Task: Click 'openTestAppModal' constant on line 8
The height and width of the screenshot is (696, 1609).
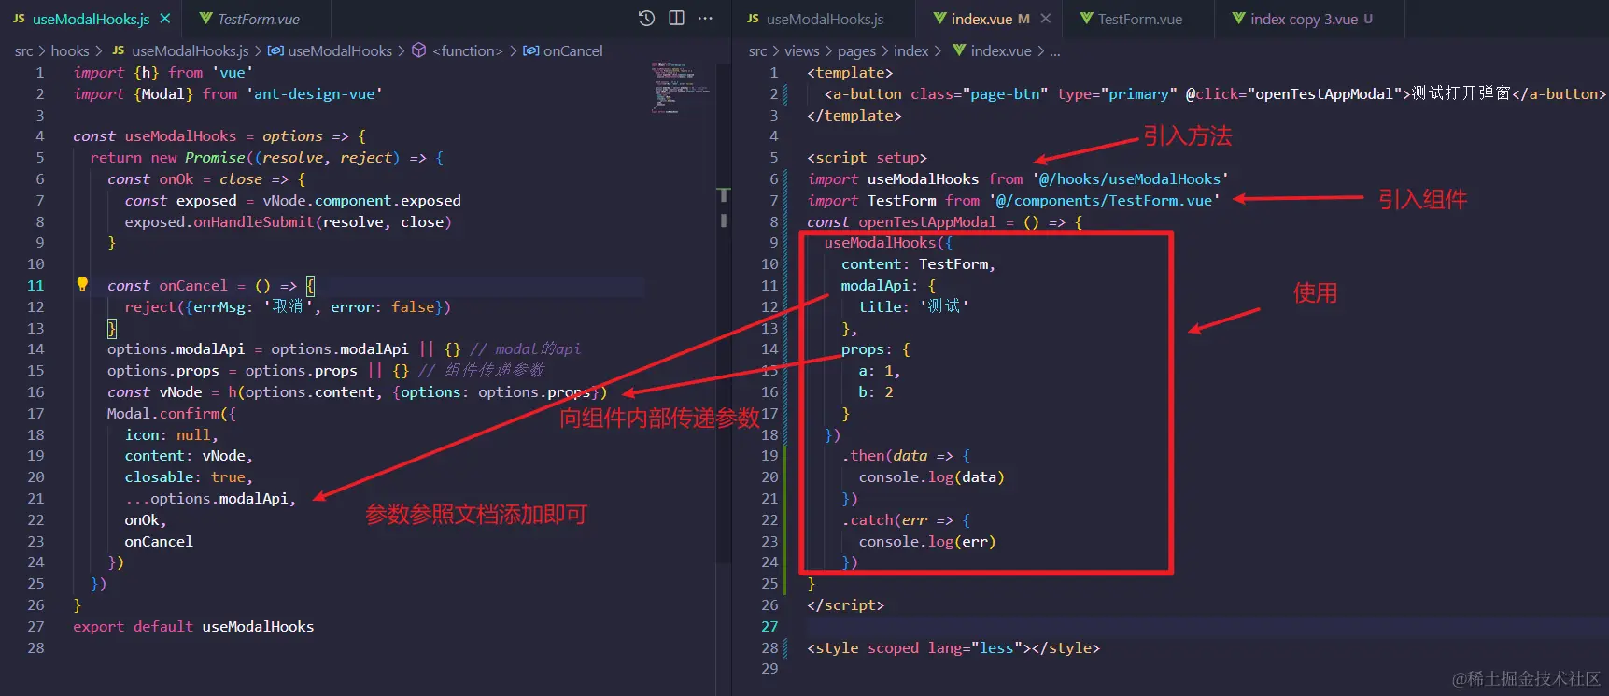Action: click(926, 221)
